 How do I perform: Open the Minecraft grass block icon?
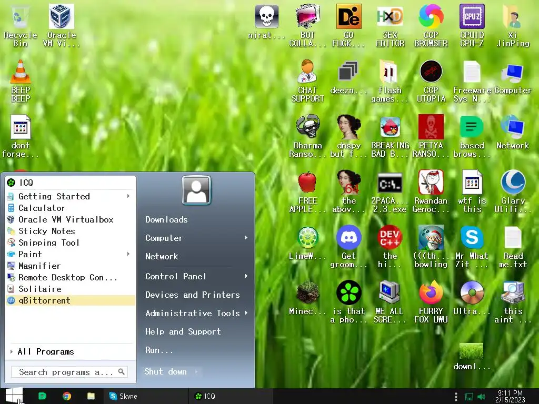307,292
